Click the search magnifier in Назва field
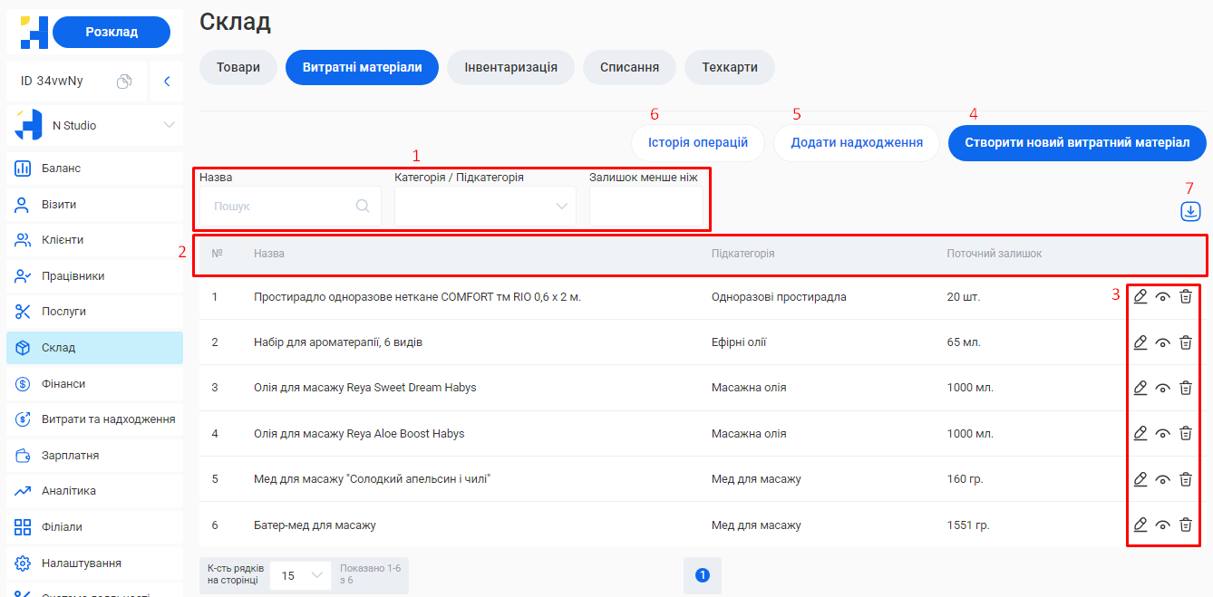Viewport: 1213px width, 597px height. pos(363,206)
